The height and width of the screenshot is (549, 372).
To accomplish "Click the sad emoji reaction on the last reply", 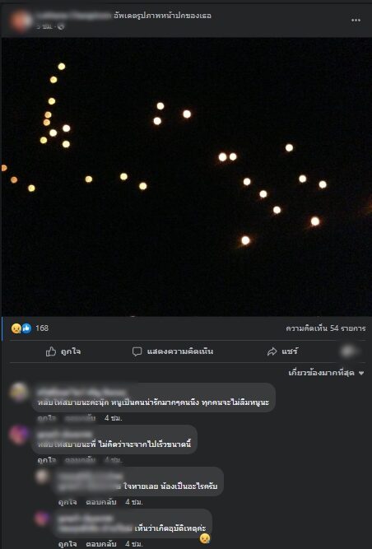I will pyautogui.click(x=205, y=538).
